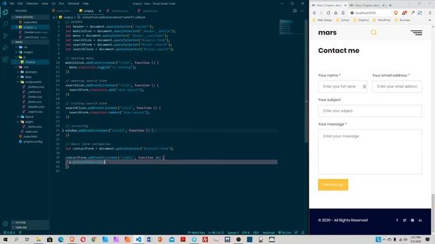Screen dimensions: 435x244
Task: Click Watch Sass in the status bar
Action: point(196,232)
